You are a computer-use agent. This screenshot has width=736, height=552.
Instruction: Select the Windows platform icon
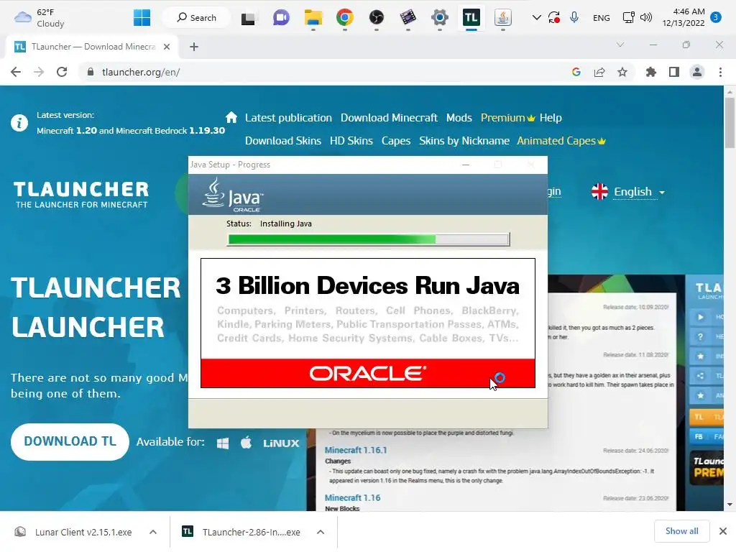pos(223,443)
